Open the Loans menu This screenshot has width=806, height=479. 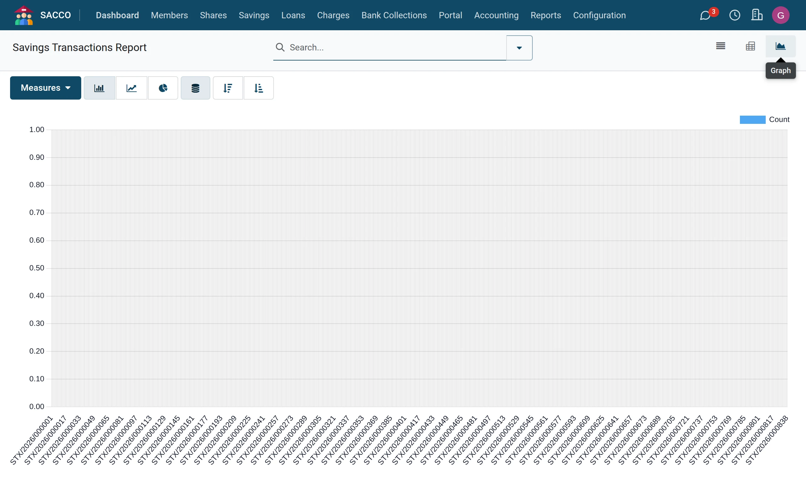click(x=293, y=15)
